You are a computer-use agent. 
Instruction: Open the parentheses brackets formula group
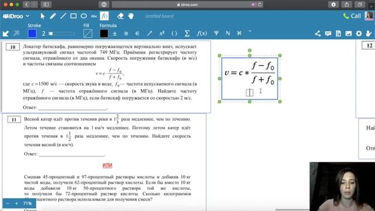coord(175,33)
